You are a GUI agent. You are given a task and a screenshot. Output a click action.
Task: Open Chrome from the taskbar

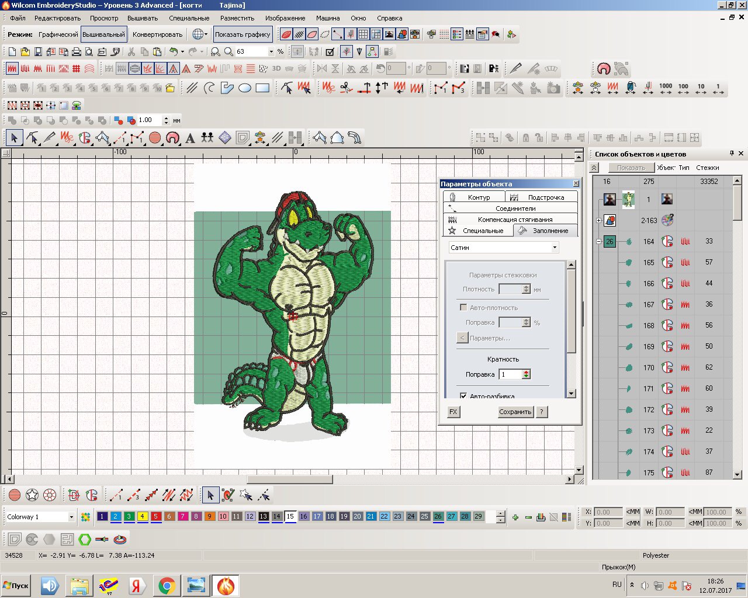(167, 585)
